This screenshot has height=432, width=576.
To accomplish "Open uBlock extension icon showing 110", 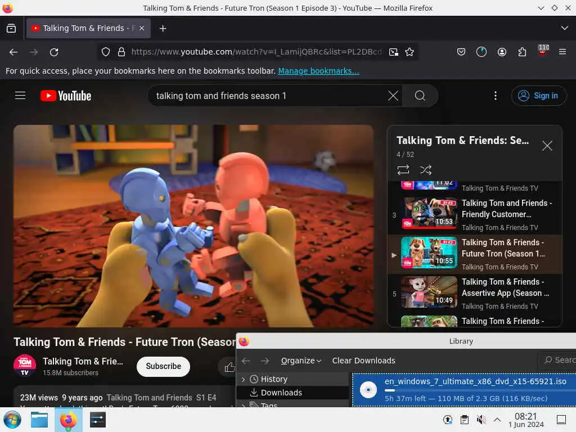I will (543, 51).
